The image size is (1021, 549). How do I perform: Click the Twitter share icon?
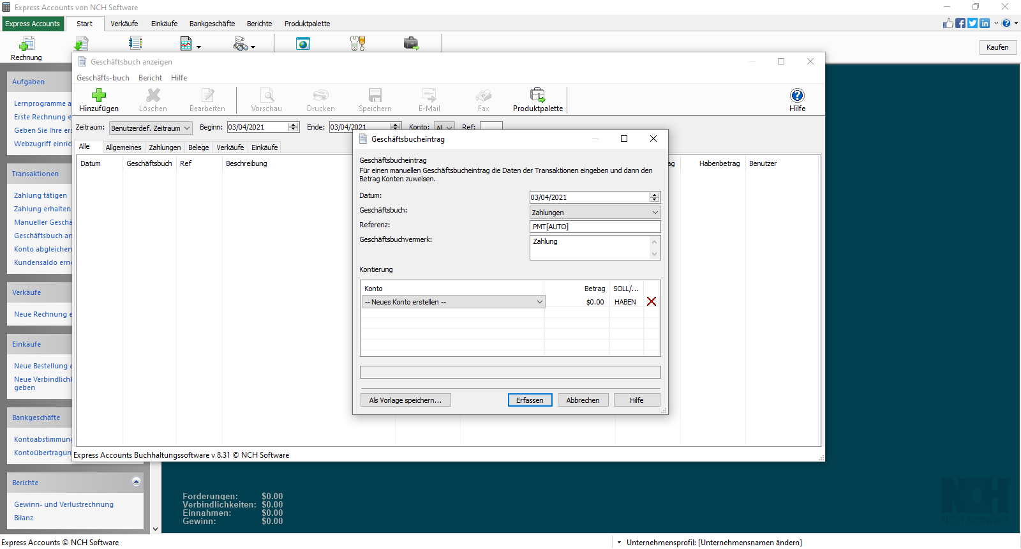pyautogui.click(x=973, y=23)
